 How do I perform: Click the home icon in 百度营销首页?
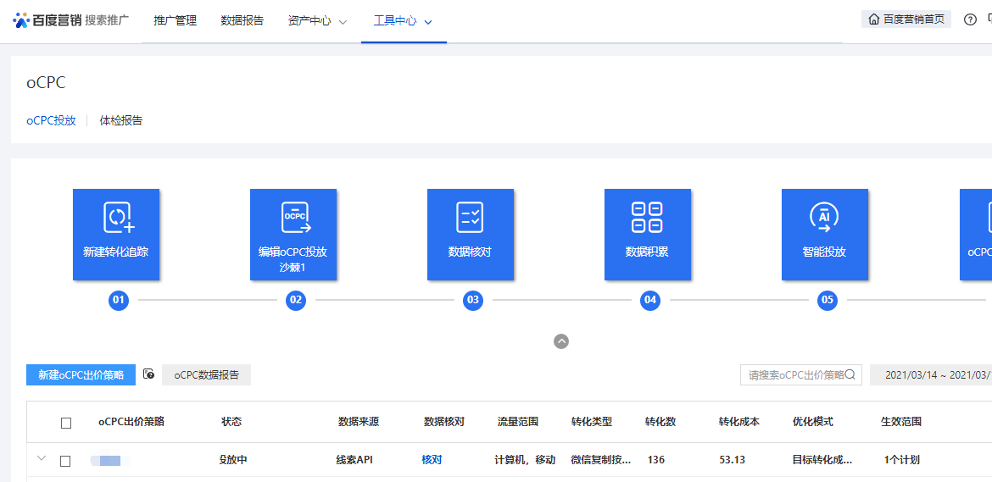pos(873,19)
